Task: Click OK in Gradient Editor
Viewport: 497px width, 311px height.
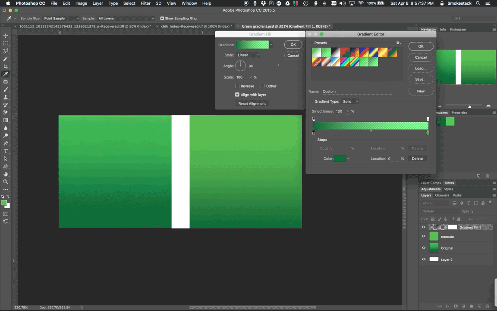Action: pos(421,46)
